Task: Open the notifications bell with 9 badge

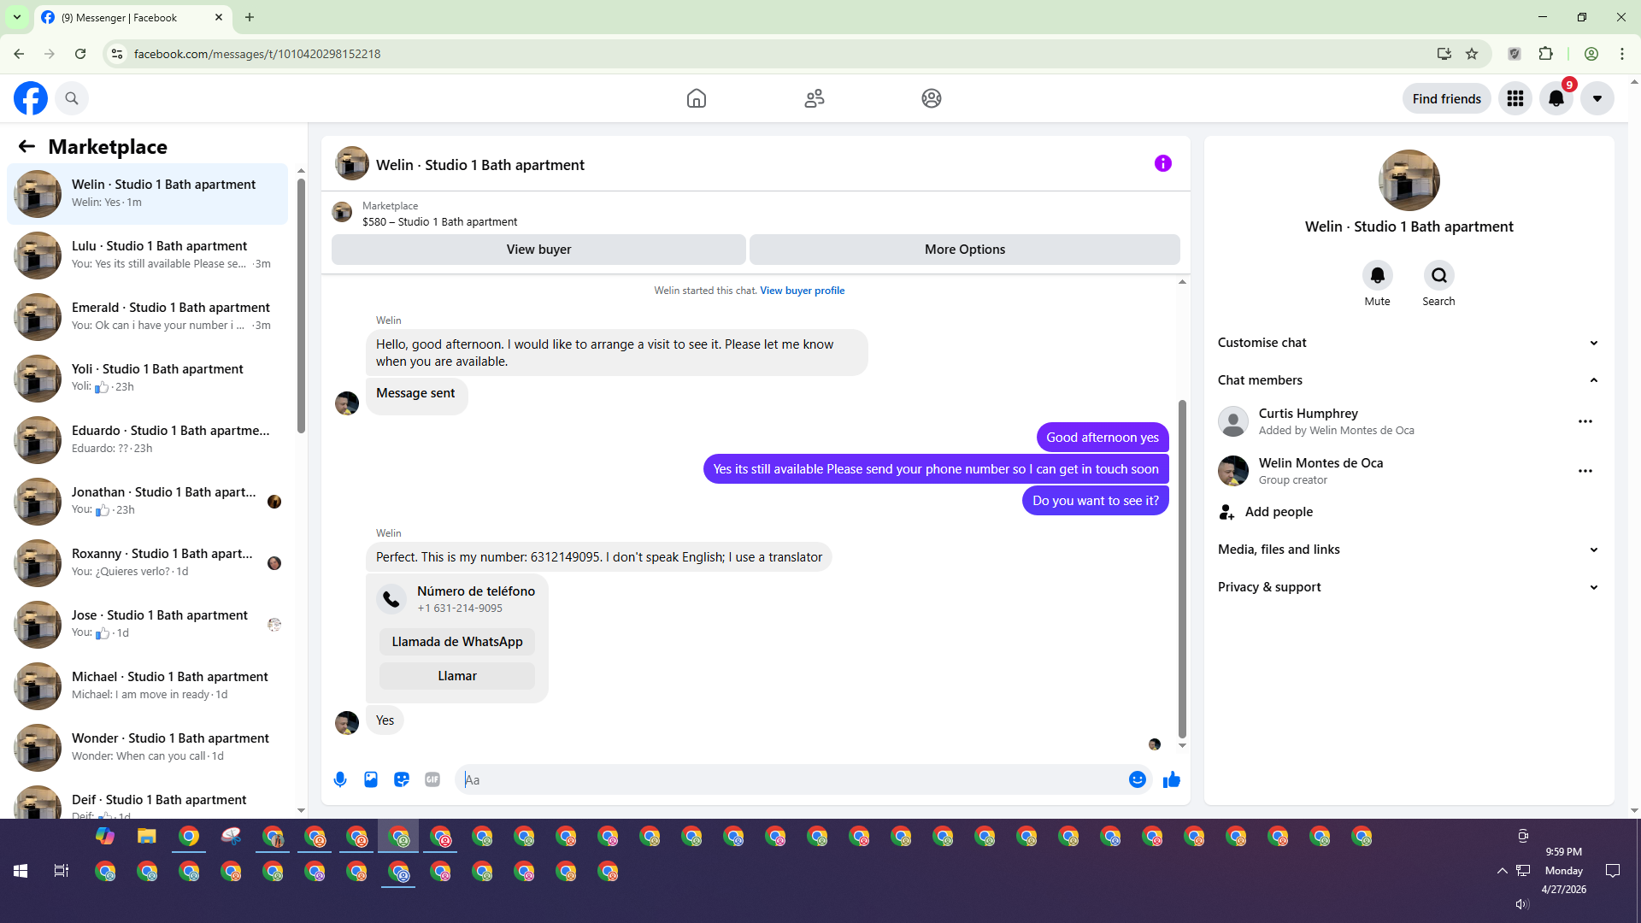Action: click(x=1556, y=98)
